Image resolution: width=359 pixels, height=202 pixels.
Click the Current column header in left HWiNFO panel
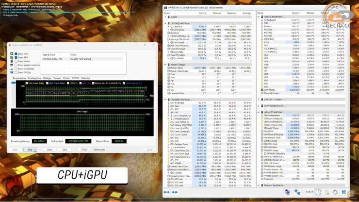click(202, 13)
